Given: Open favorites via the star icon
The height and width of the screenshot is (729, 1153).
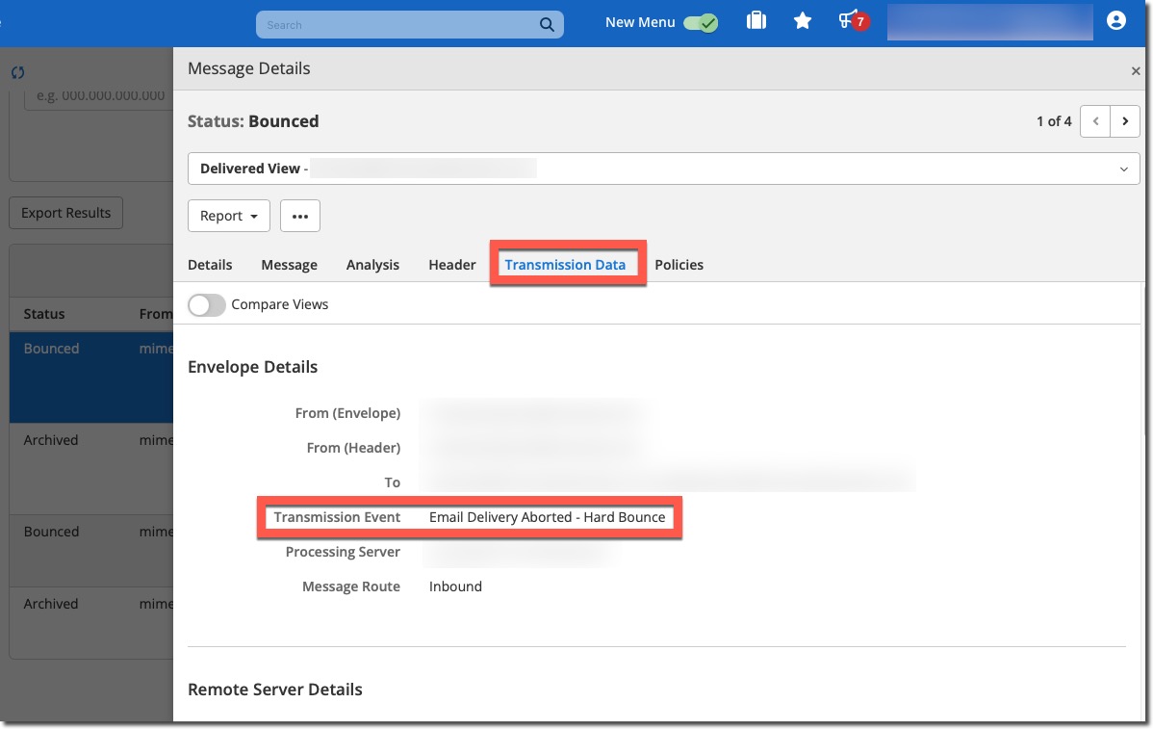Looking at the screenshot, I should (803, 20).
